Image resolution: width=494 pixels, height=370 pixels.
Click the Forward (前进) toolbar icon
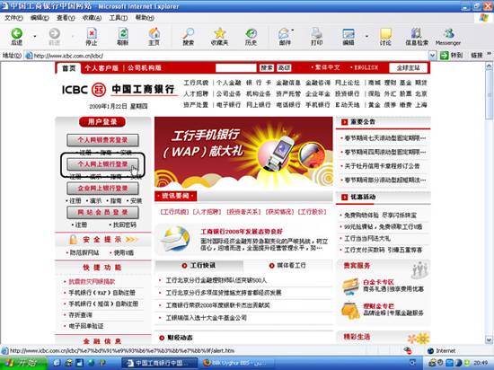coord(54,33)
